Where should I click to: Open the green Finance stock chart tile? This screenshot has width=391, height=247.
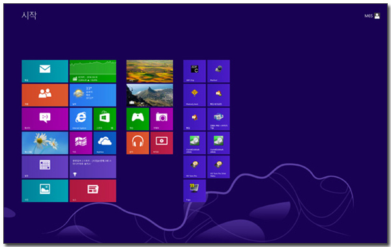93,71
